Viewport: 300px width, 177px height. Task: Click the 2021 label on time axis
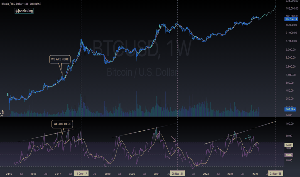(x=156, y=174)
